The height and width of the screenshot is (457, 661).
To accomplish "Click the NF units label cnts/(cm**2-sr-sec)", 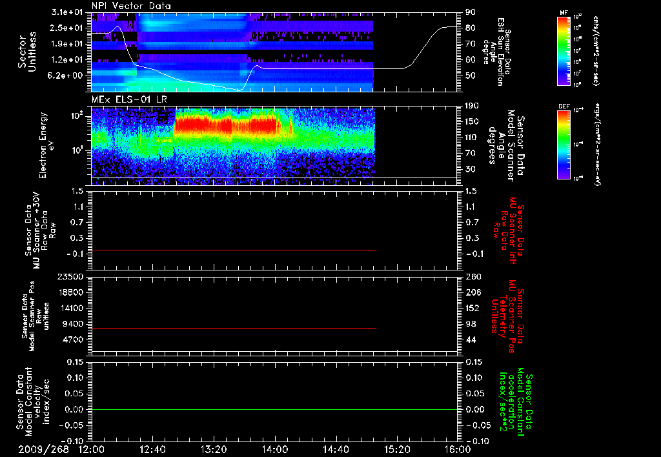I will [596, 51].
